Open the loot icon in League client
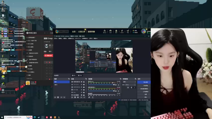This screenshot has width=212, height=119. click(x=122, y=31)
